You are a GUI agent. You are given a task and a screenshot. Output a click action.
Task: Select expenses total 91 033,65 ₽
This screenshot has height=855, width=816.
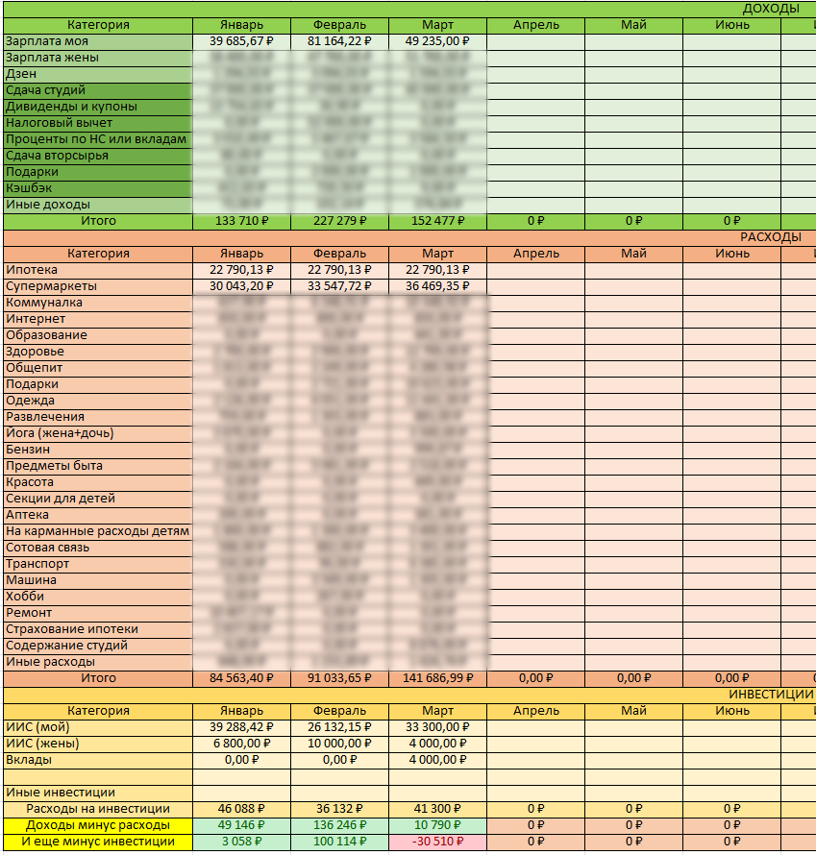point(340,678)
